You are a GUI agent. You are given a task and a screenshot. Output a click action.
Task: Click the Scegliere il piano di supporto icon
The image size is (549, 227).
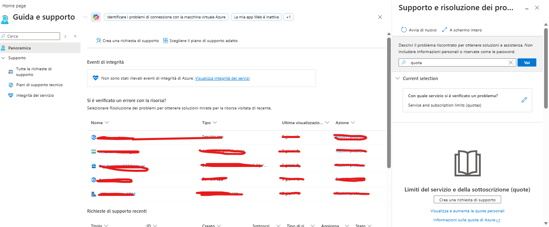pyautogui.click(x=166, y=41)
